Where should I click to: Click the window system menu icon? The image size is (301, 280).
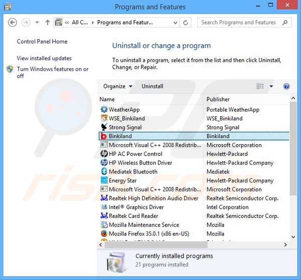click(x=8, y=7)
